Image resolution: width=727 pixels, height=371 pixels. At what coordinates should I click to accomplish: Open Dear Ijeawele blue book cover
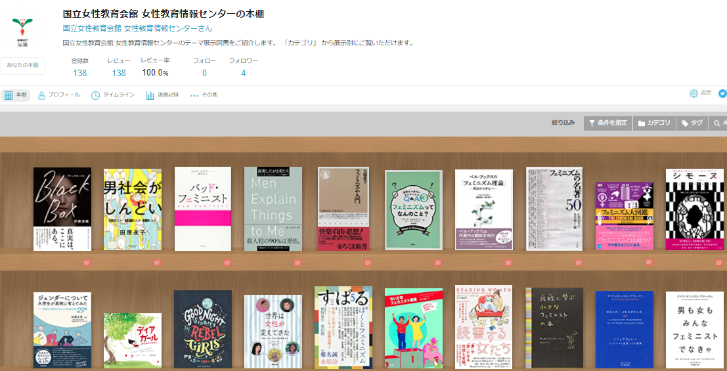(x=625, y=330)
